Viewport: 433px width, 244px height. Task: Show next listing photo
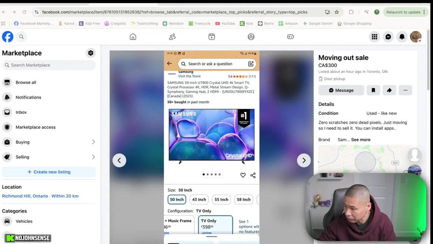click(304, 160)
